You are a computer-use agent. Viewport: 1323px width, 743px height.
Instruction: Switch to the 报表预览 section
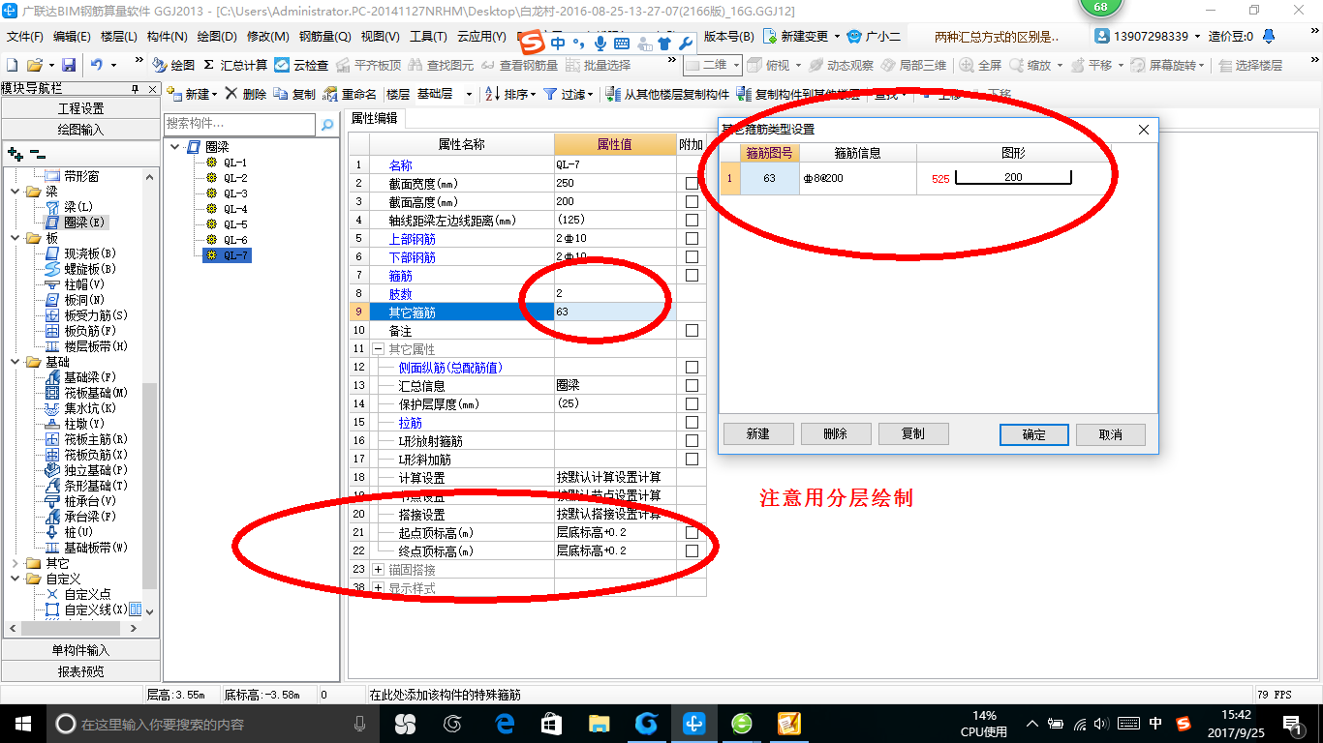[80, 670]
